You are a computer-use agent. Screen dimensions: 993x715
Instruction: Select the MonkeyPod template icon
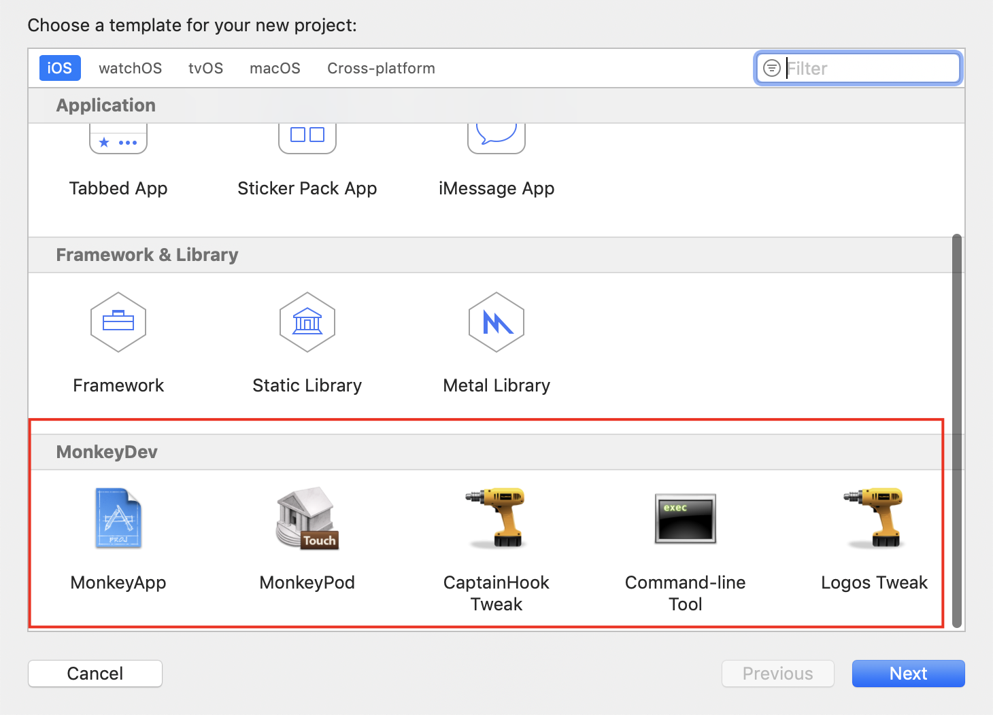click(307, 518)
